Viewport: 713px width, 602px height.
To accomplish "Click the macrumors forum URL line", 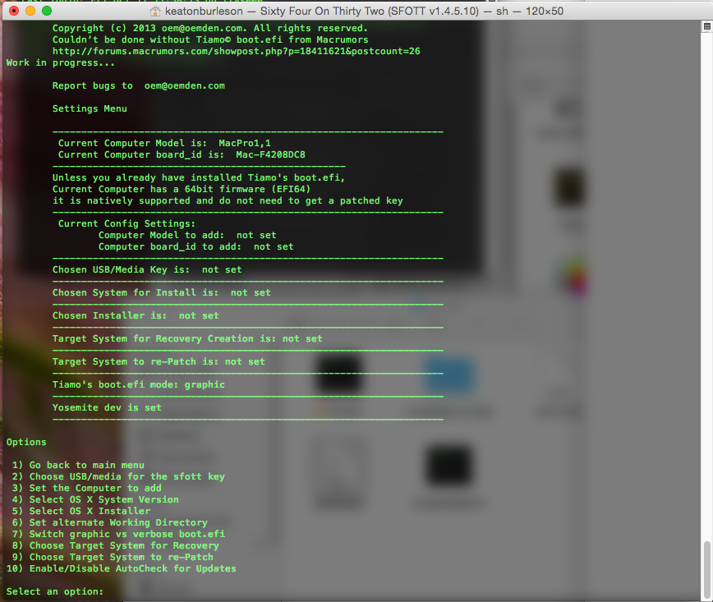I will click(x=236, y=52).
